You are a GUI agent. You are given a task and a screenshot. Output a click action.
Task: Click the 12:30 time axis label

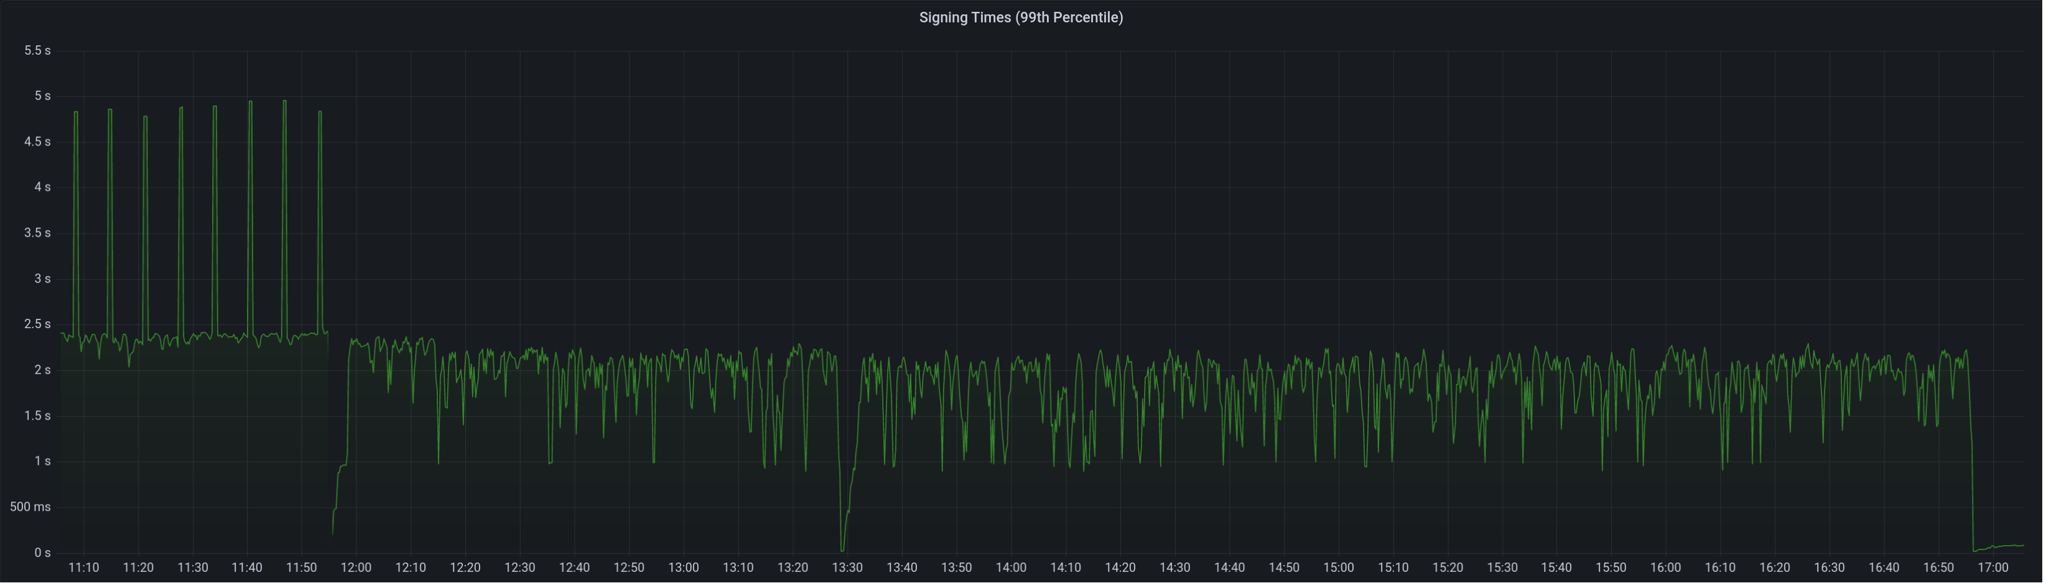coord(519,568)
